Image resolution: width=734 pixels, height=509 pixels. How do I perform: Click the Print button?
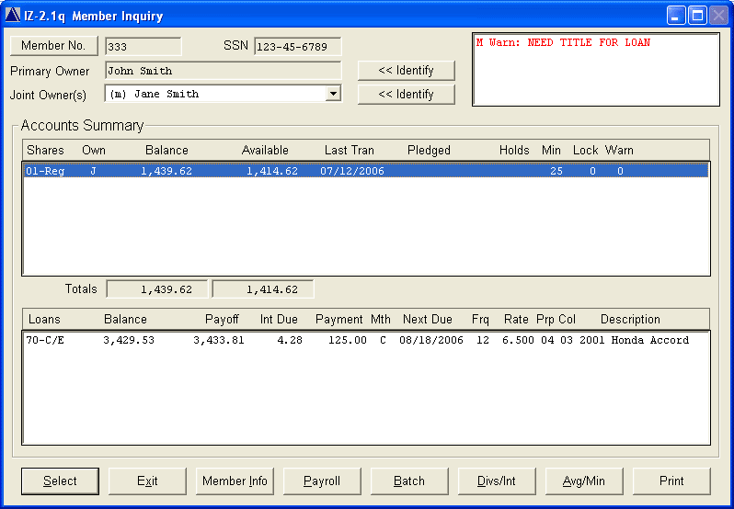[671, 481]
